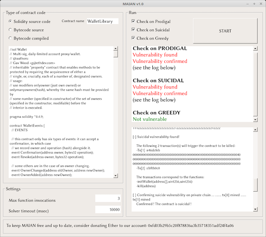Click the source code pane's scrollbar thumb

pos(115,54)
